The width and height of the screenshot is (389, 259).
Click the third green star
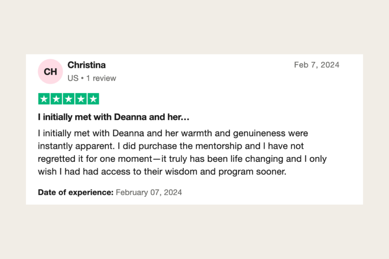pos(69,99)
